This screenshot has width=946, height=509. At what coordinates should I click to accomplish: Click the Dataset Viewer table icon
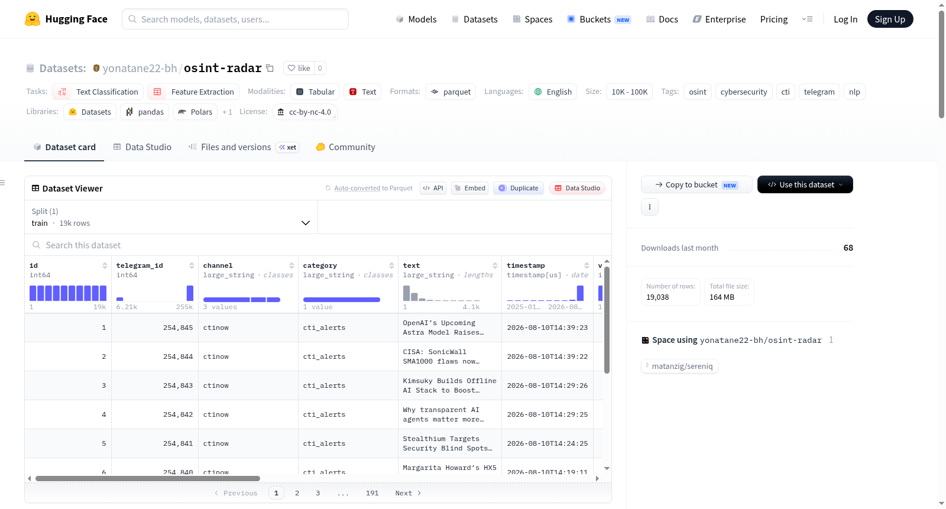click(x=35, y=188)
